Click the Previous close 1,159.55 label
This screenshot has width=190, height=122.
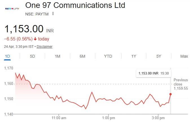(180, 84)
